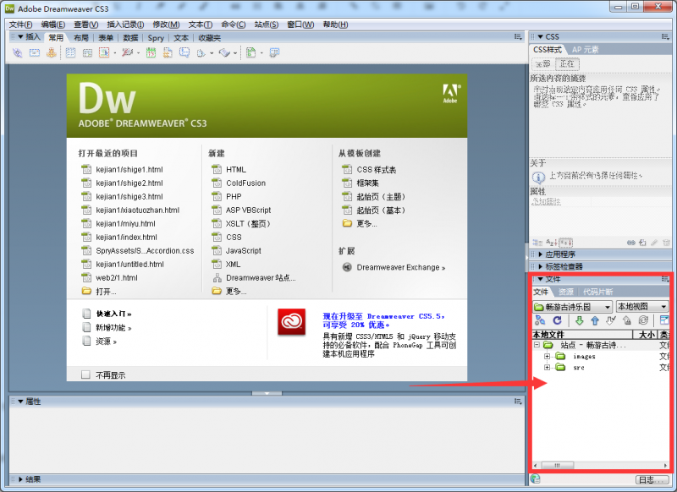This screenshot has width=677, height=492.
Task: Check the 不再显示 checkbox
Action: click(86, 374)
